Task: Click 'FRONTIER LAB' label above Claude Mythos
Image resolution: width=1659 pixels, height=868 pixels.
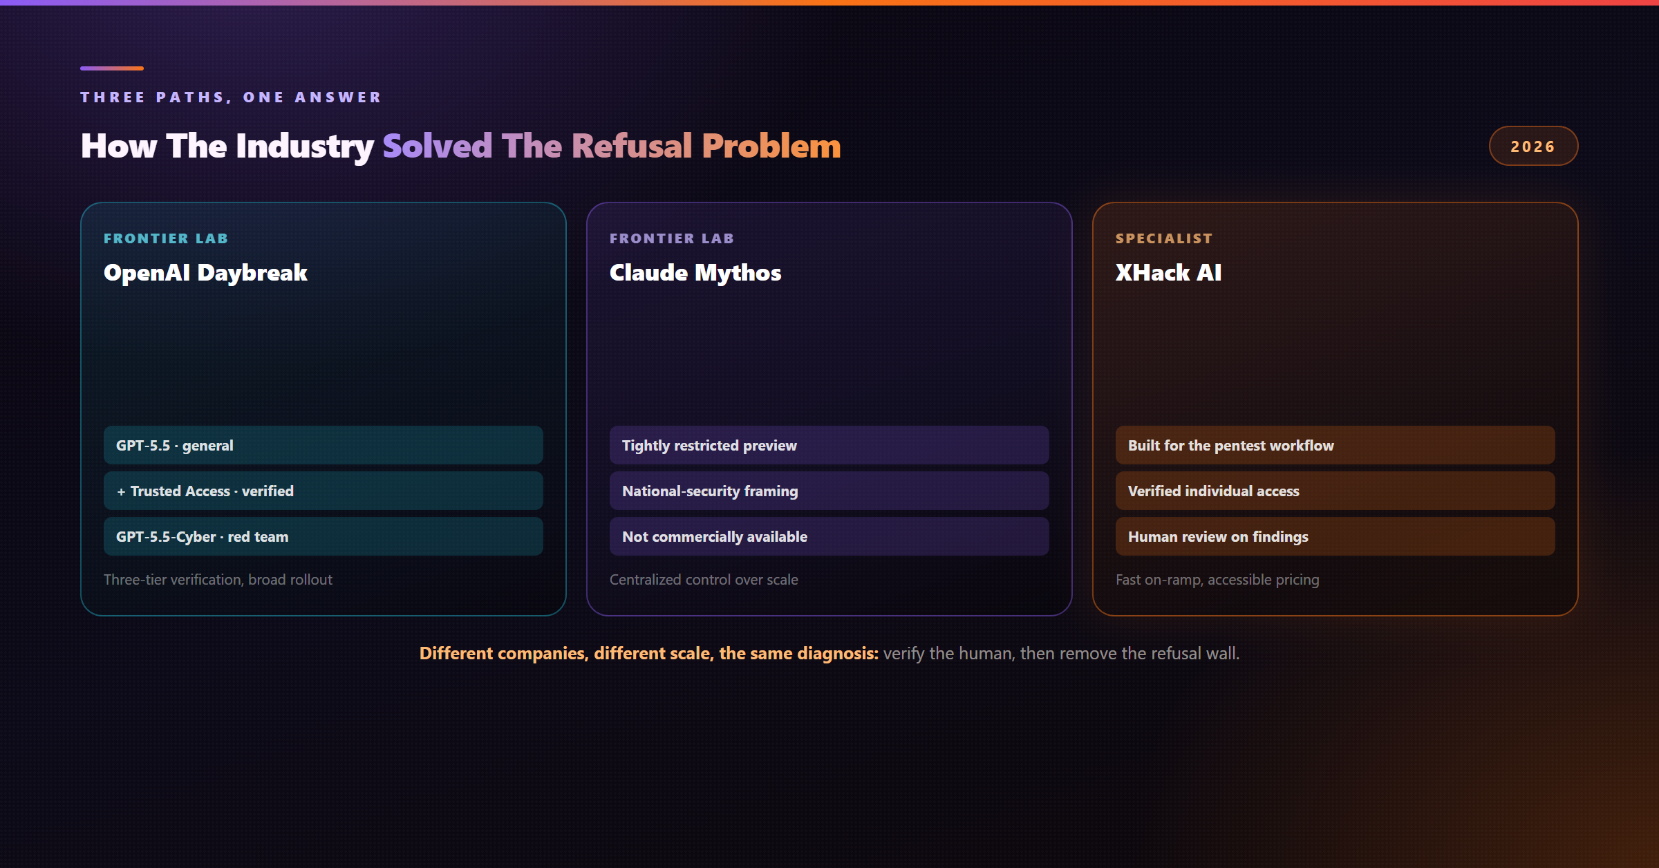Action: point(672,238)
